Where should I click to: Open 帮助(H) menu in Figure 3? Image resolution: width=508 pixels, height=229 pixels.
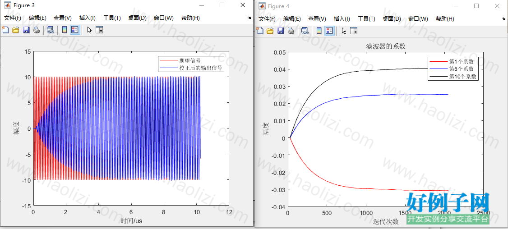(190, 18)
